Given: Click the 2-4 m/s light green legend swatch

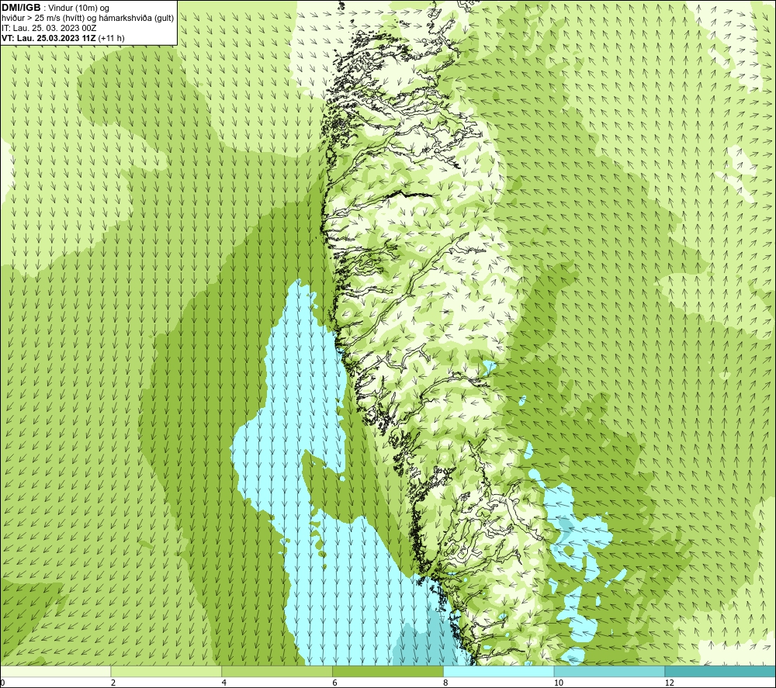Looking at the screenshot, I should (x=166, y=671).
